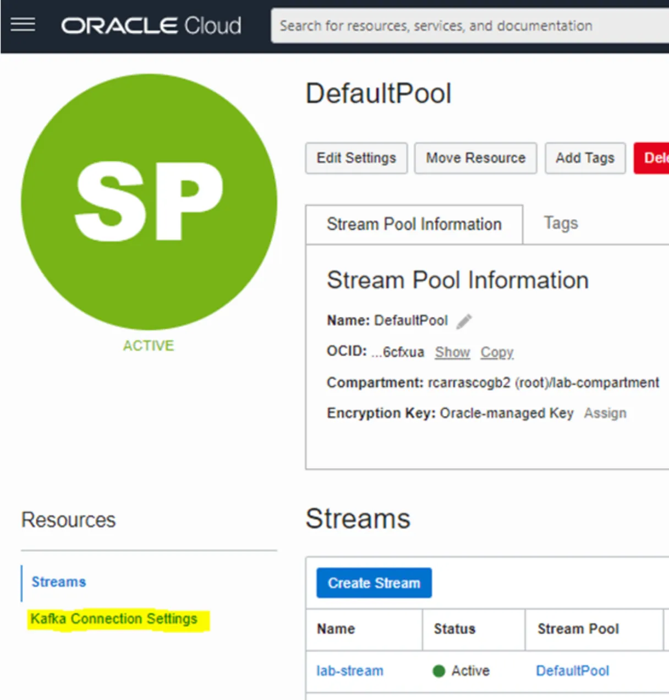Click the Add Tags button

[x=585, y=158]
